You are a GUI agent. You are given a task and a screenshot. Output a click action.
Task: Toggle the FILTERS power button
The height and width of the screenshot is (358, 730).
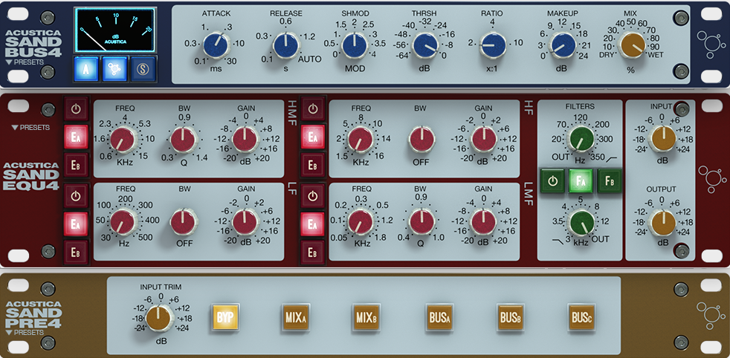(x=552, y=181)
